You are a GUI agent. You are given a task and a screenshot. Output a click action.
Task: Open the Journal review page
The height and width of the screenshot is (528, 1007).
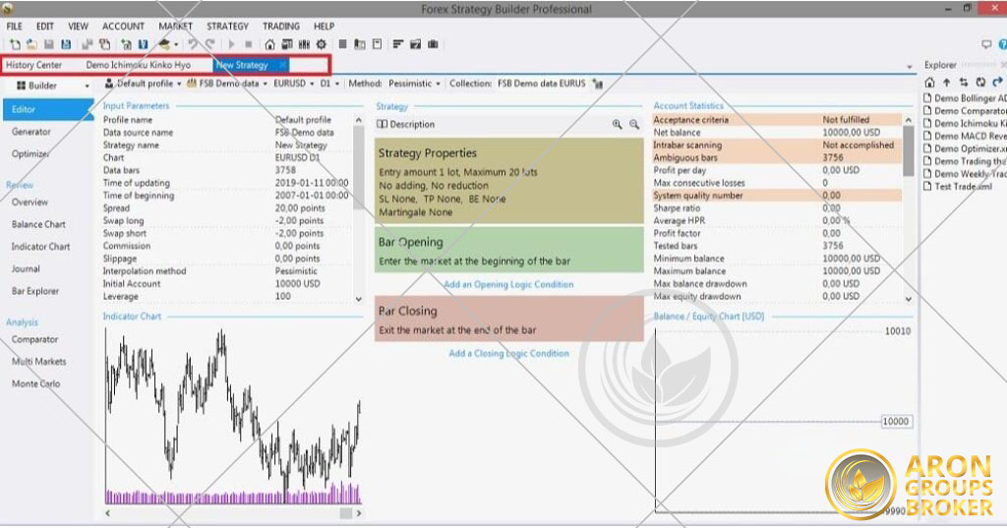(x=26, y=269)
